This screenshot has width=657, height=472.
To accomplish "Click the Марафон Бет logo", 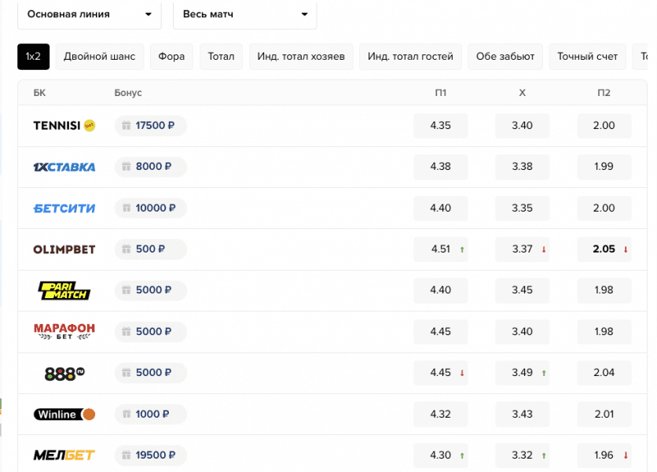I will tap(64, 331).
